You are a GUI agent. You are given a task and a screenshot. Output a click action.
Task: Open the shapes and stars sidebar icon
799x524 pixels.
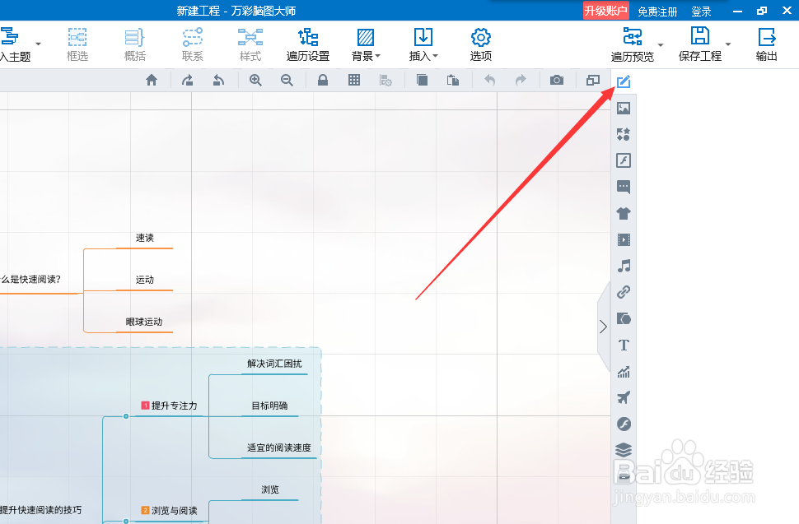pos(624,134)
